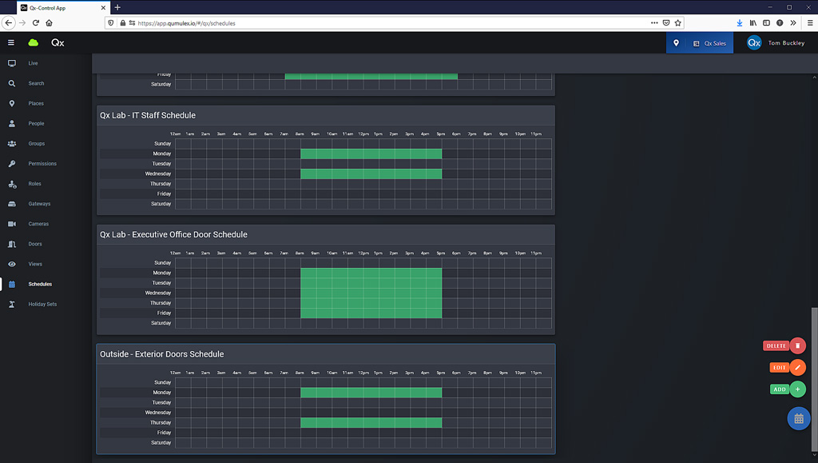Bookmark the page with the star icon
The width and height of the screenshot is (818, 463).
678,23
